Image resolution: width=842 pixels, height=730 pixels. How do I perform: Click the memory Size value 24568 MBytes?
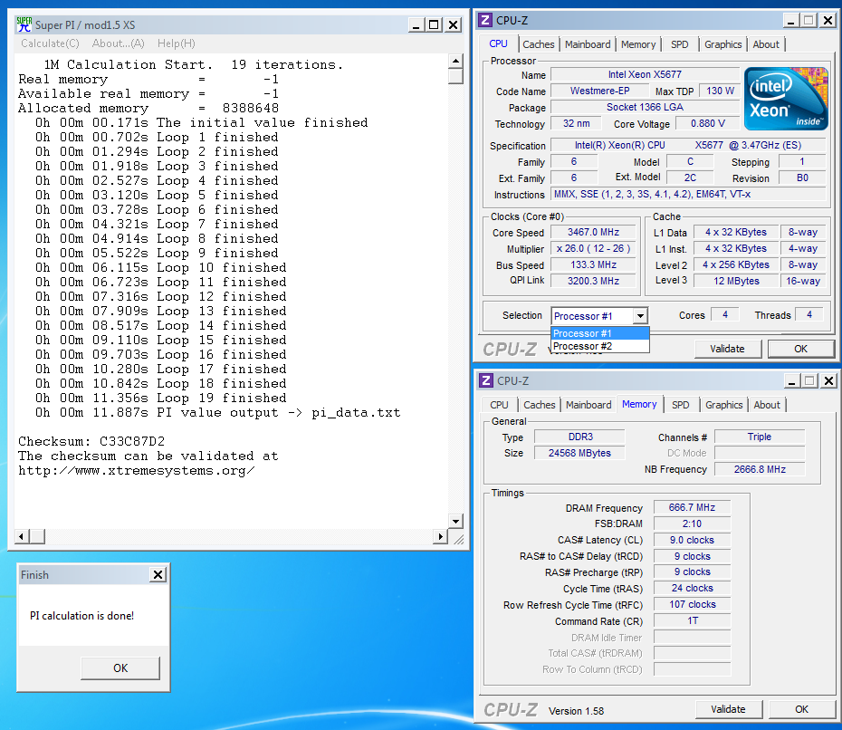[x=579, y=453]
